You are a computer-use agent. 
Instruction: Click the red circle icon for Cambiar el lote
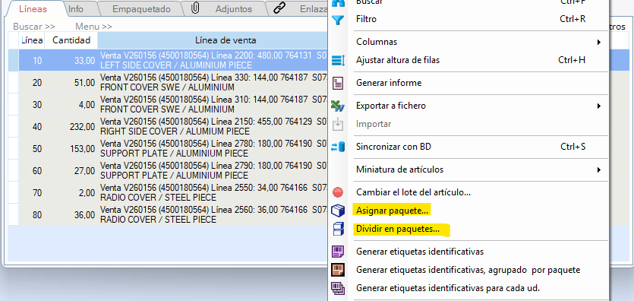point(338,192)
